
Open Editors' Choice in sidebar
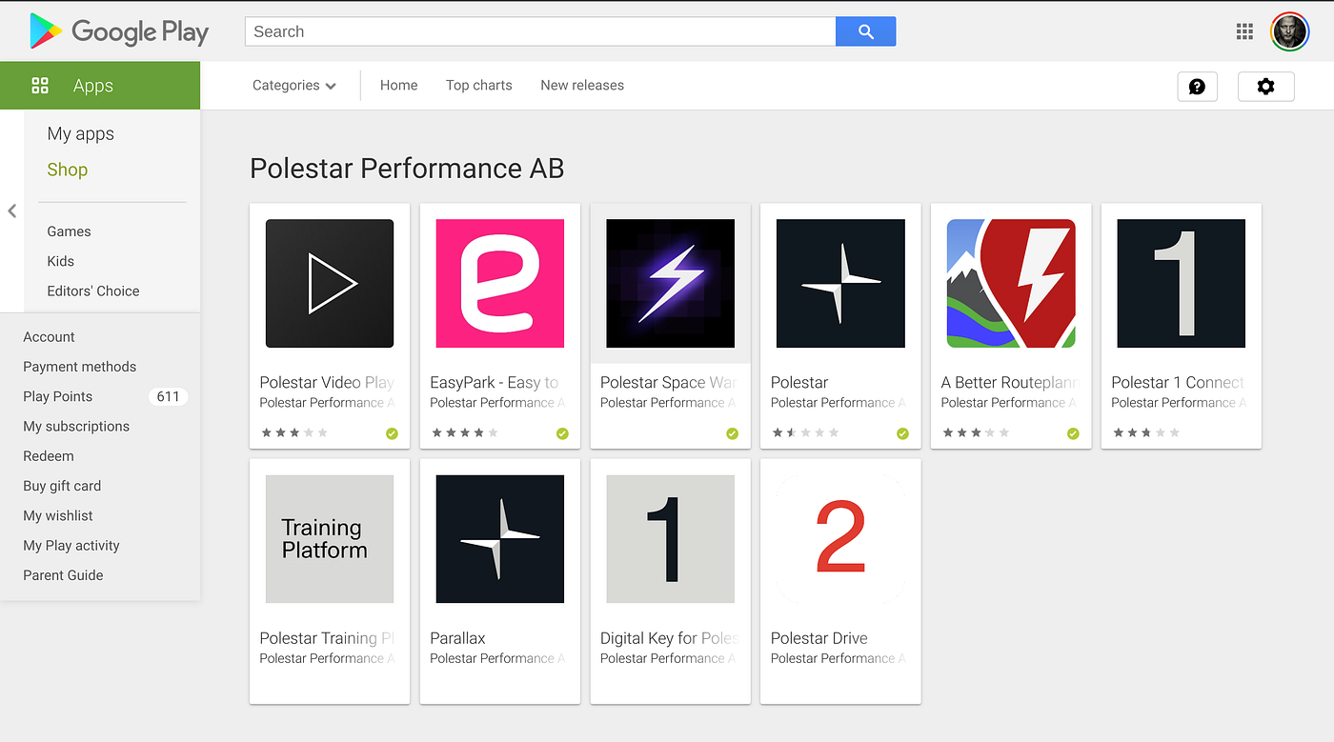(93, 291)
